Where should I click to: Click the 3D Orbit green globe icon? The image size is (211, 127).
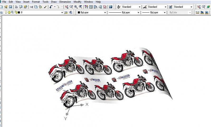pyautogui.click(x=208, y=7)
